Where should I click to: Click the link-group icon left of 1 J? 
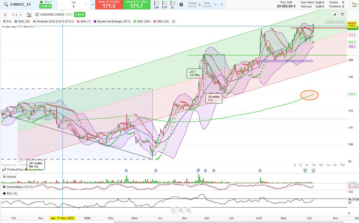5,14
